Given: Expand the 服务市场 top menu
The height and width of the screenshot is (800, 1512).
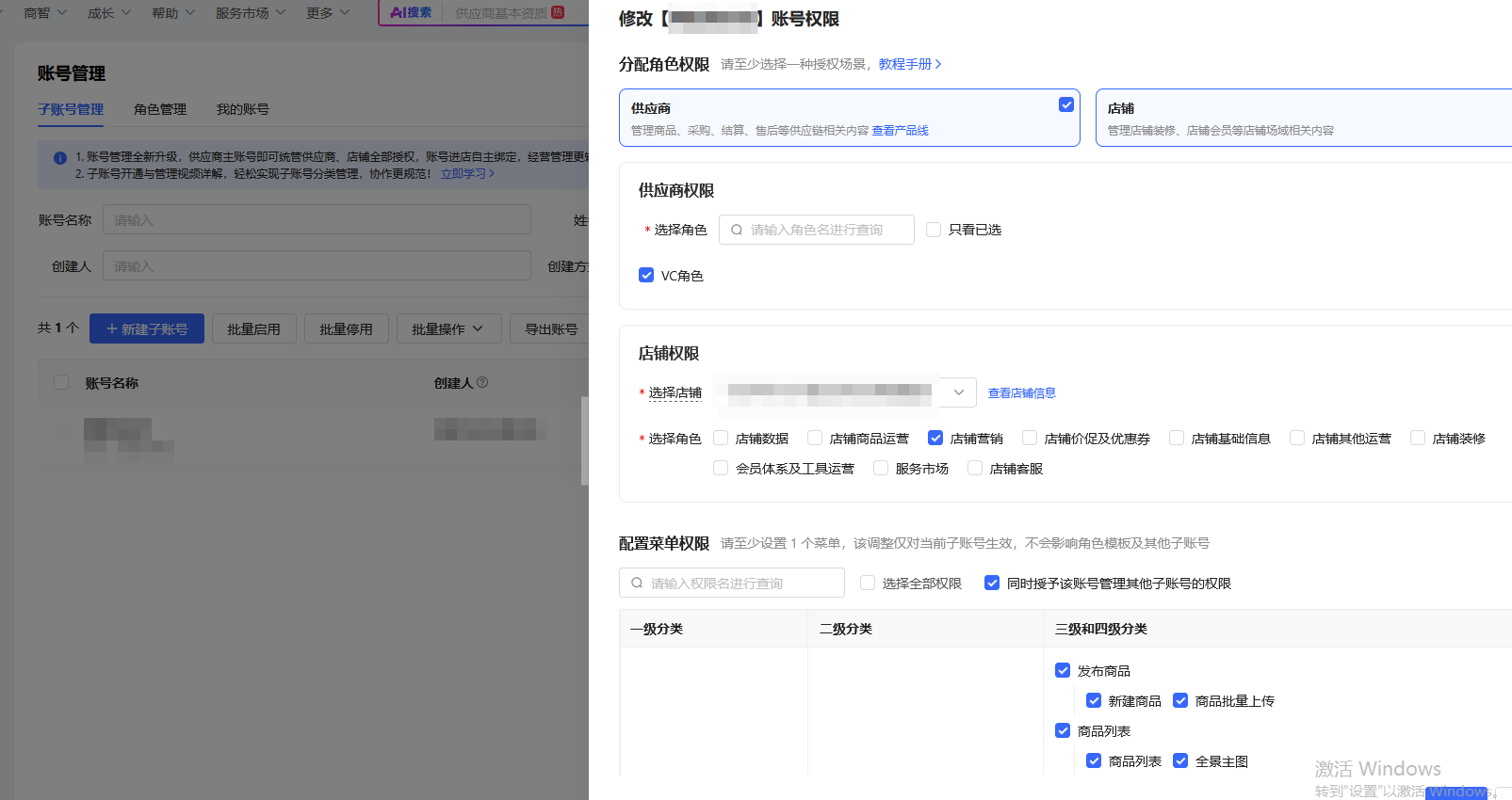Looking at the screenshot, I should pyautogui.click(x=250, y=13).
